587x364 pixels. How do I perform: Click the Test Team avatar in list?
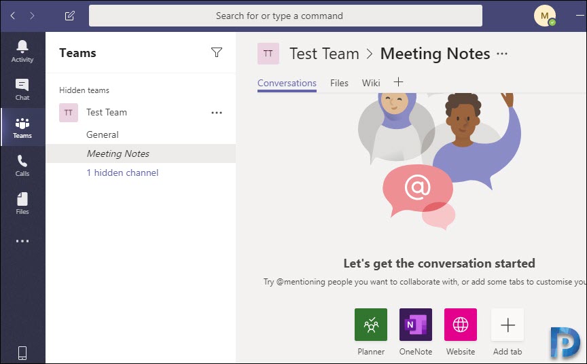(x=69, y=113)
